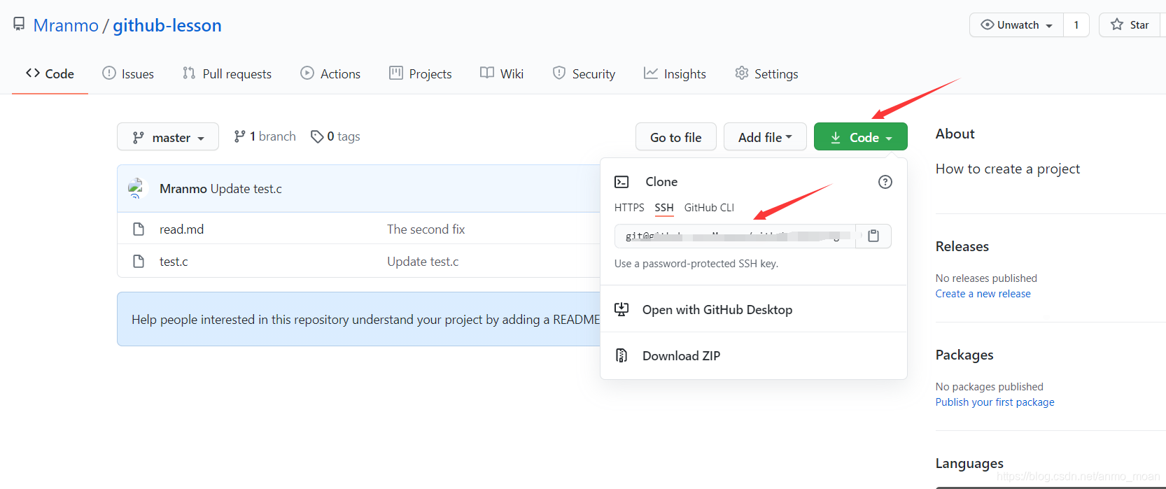
Task: Select the GitHub CLI clone option
Action: tap(709, 207)
